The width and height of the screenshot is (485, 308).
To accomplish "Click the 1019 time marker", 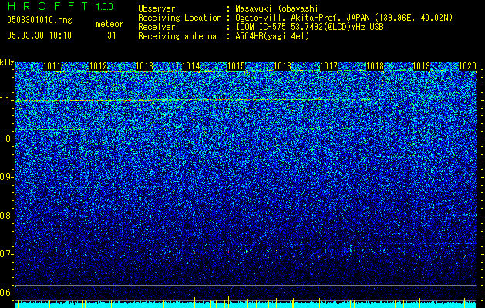I will point(421,66).
